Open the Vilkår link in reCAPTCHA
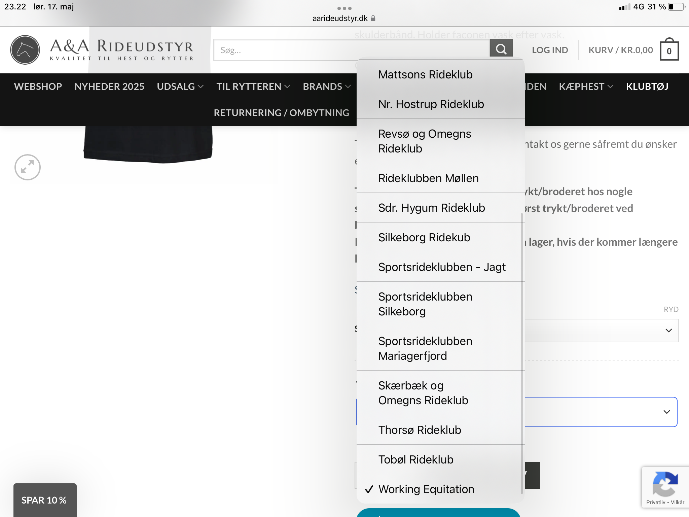The height and width of the screenshot is (517, 689). tap(678, 502)
